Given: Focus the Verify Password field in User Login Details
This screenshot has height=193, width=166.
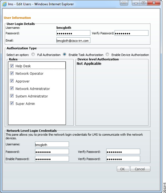Looking at the screenshot, I should click(x=132, y=33).
